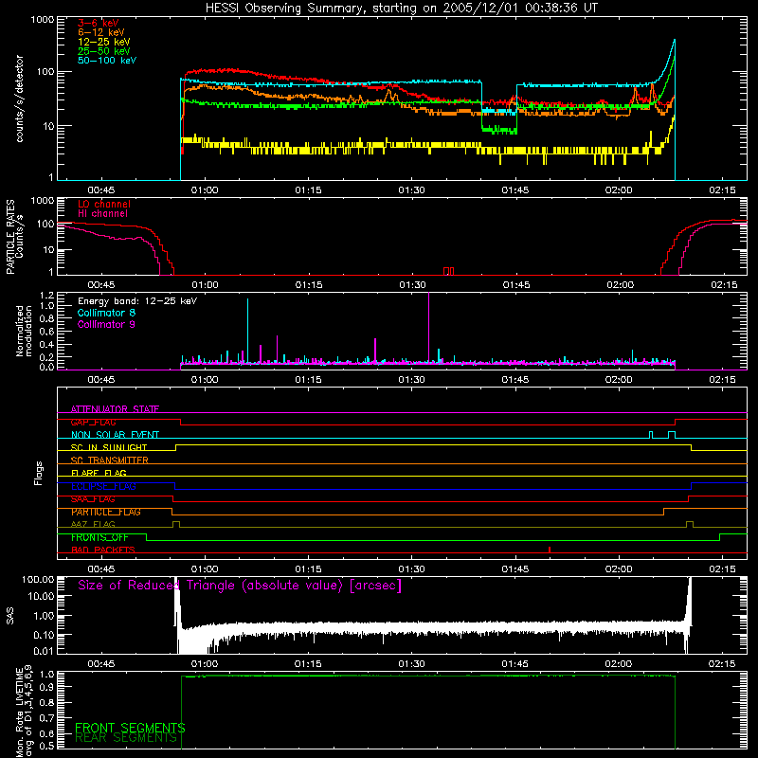Click the Normalized modulation axis title
758x758 pixels.
coord(24,331)
